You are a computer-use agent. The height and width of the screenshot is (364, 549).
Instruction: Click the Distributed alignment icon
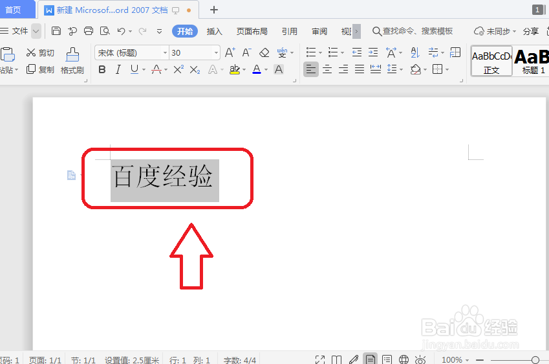pyautogui.click(x=376, y=69)
